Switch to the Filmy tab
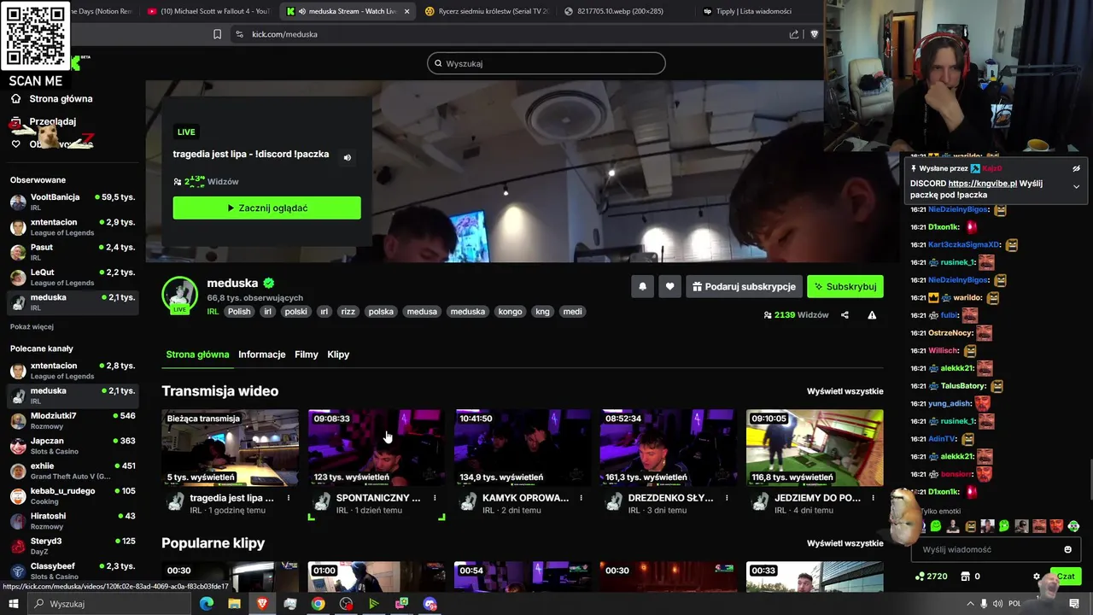 [x=307, y=354]
